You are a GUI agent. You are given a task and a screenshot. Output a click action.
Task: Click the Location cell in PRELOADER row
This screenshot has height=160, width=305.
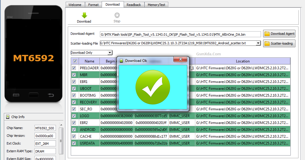243,68
